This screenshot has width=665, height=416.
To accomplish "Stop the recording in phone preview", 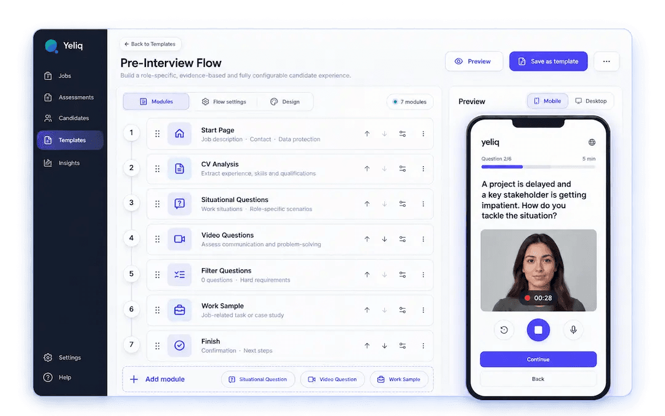I will (538, 330).
